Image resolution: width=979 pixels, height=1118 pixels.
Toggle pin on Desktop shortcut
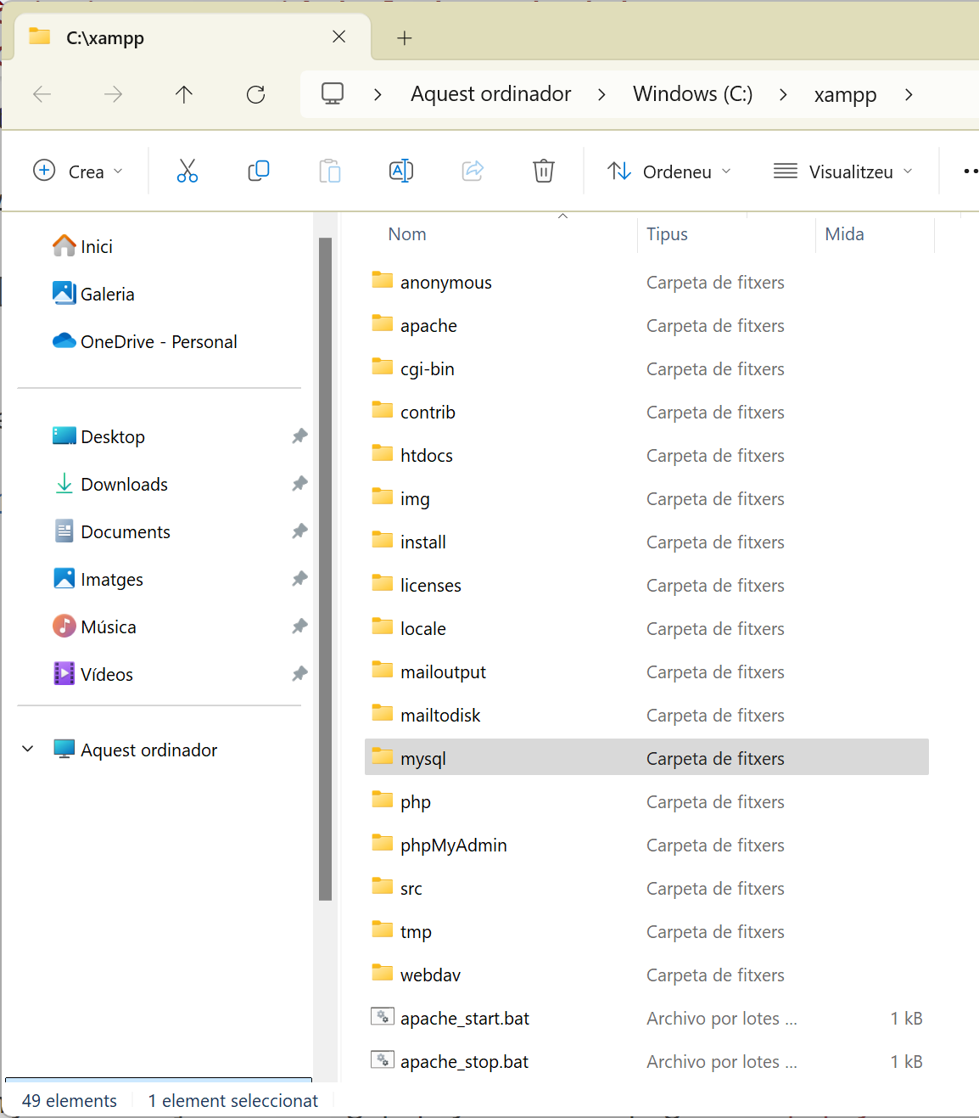[x=299, y=436]
